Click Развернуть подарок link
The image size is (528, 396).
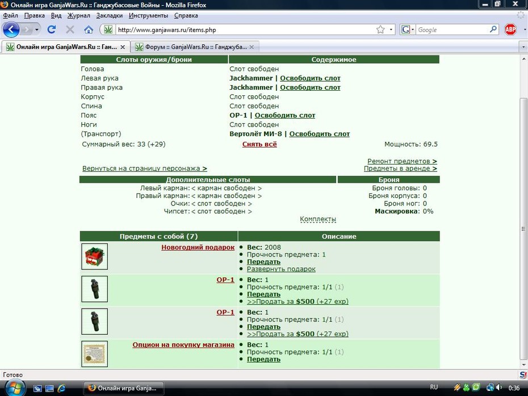tap(281, 269)
